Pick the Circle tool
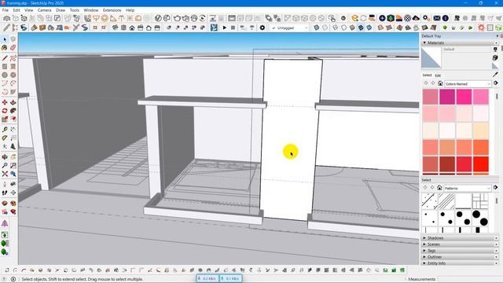The width and height of the screenshot is (503, 283). [x=5, y=75]
